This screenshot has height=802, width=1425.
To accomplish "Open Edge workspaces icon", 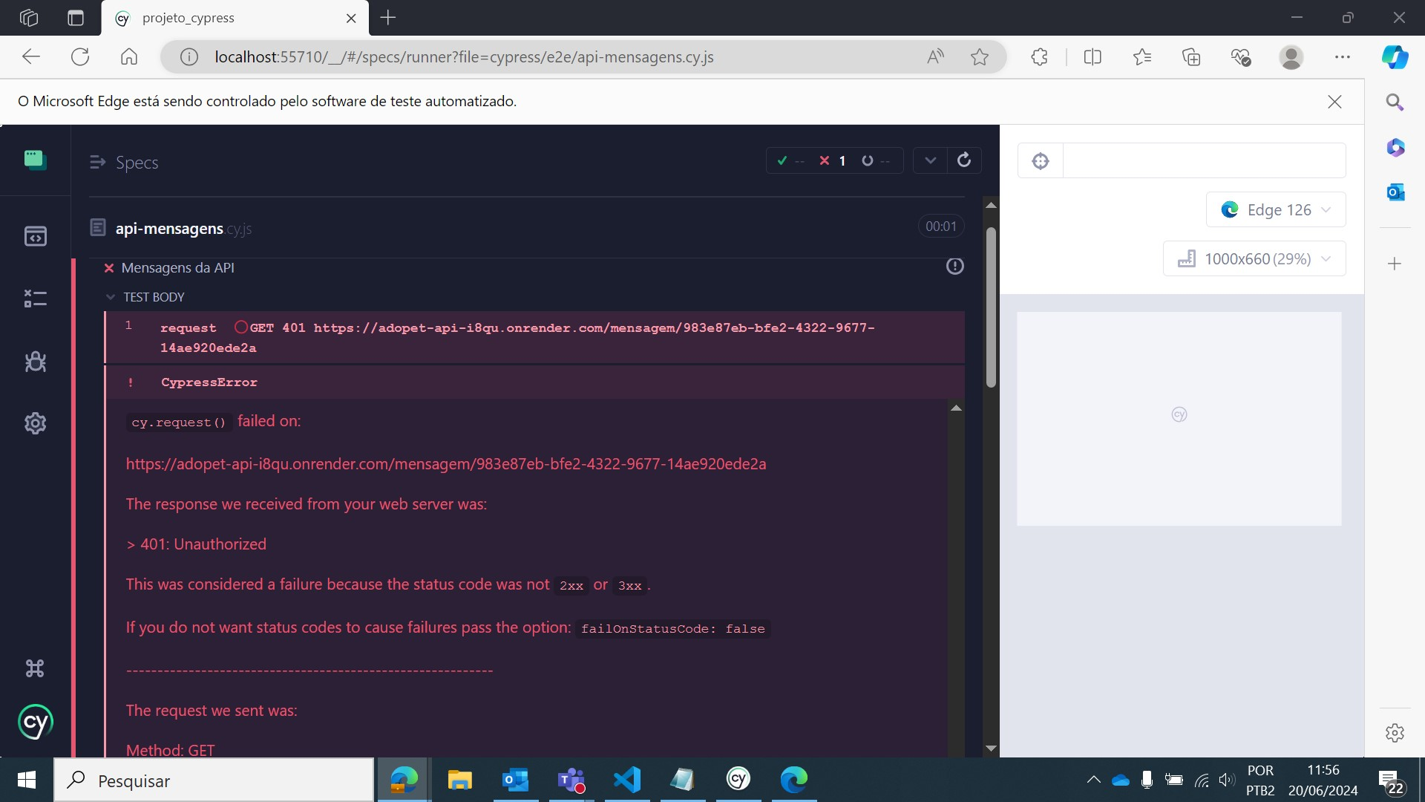I will 29,18.
